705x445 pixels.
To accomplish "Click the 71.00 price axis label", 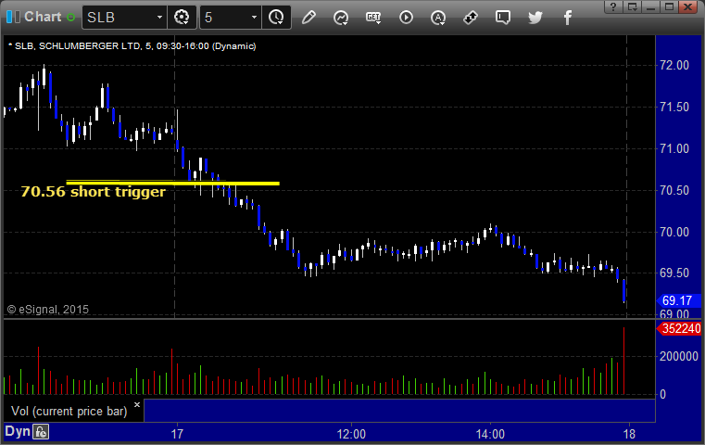I will click(674, 148).
